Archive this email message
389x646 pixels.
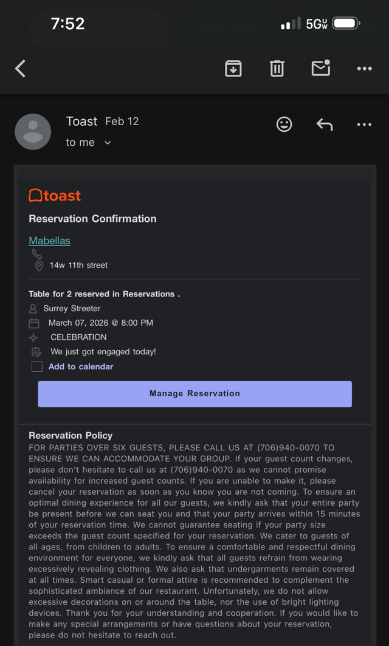point(233,69)
